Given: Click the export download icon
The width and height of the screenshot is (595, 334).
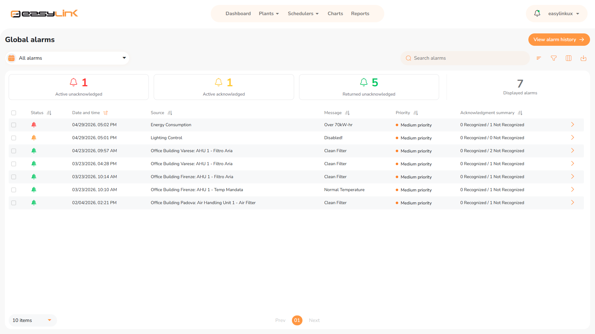Looking at the screenshot, I should 584,58.
